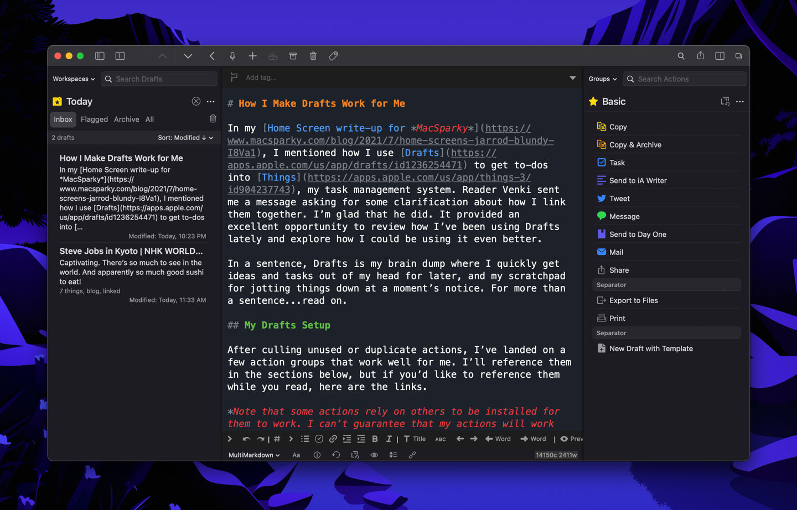Switch to the All drafts tab

coord(149,119)
